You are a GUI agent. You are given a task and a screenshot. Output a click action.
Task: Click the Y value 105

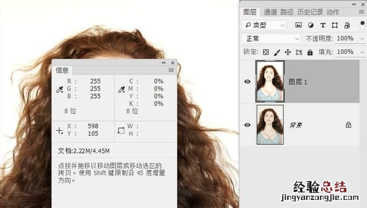[x=93, y=134]
